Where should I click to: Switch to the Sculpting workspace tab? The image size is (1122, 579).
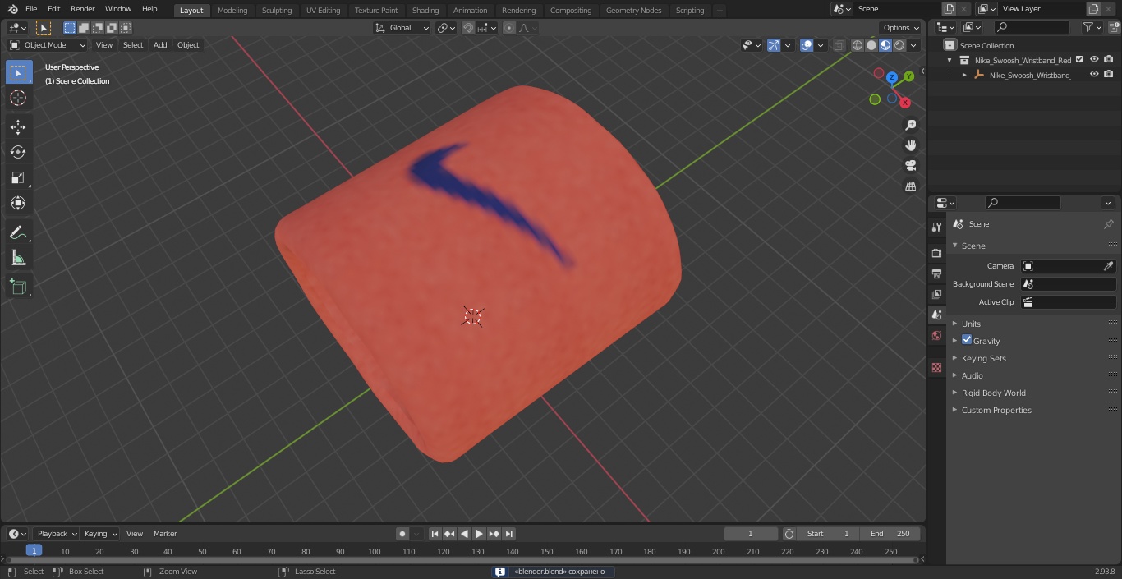[277, 11]
